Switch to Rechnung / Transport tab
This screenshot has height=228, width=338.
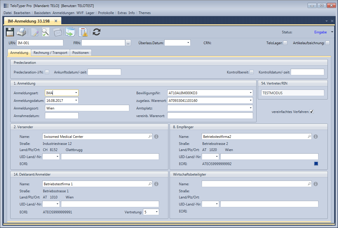50,52
